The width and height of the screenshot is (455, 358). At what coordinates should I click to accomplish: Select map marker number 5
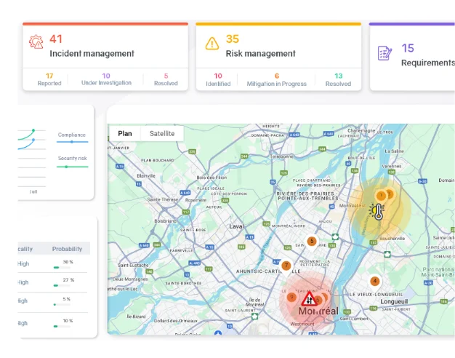click(312, 242)
